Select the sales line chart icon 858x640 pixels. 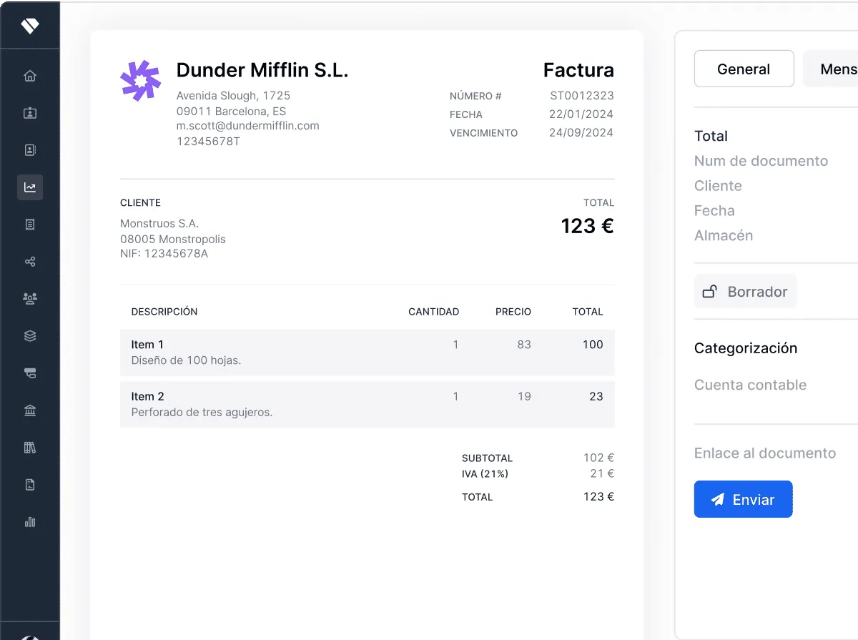point(30,187)
